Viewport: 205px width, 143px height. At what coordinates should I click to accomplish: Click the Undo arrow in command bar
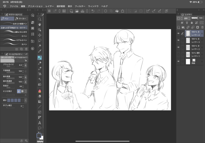(x=93, y=11)
